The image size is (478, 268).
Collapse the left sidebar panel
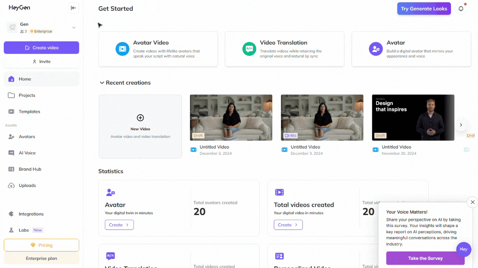(x=73, y=8)
